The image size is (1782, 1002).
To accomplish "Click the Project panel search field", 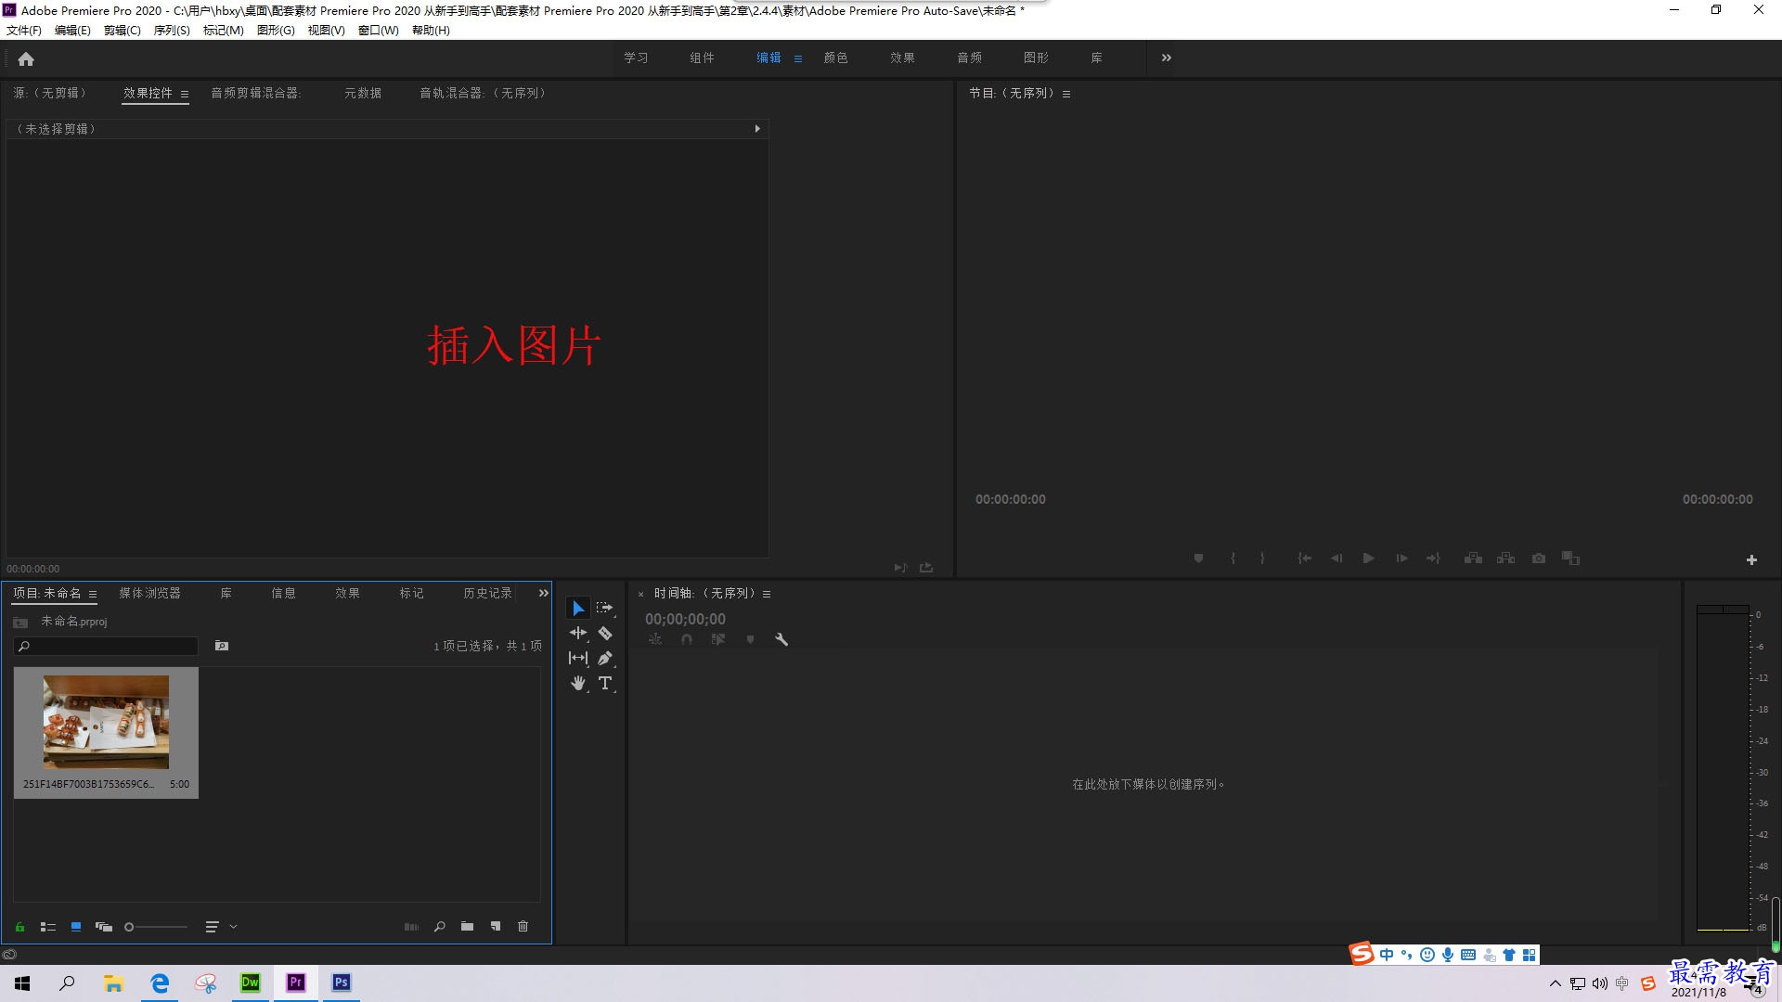I will coord(106,646).
